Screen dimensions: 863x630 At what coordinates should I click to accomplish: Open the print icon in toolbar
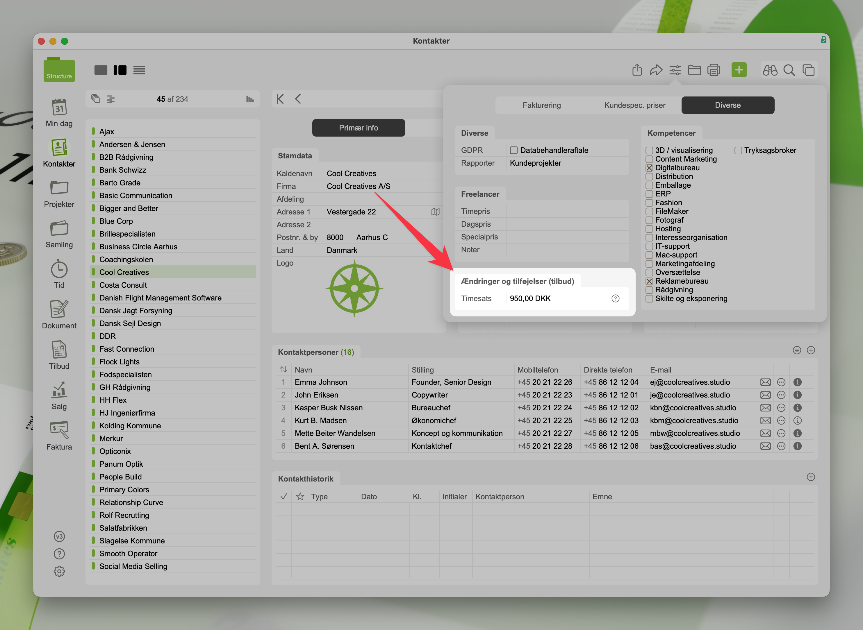click(714, 70)
